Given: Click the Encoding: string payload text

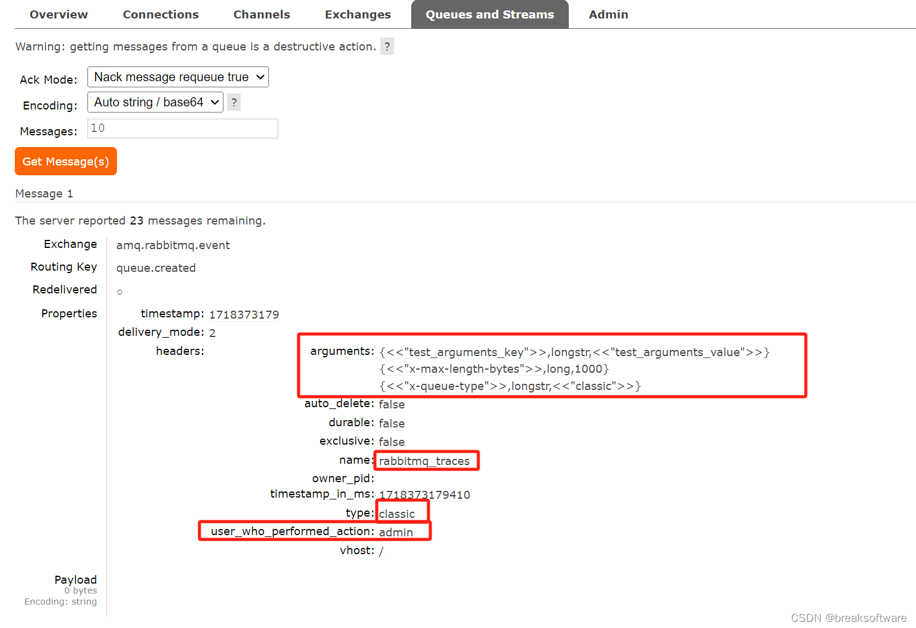Looking at the screenshot, I should tap(60, 602).
